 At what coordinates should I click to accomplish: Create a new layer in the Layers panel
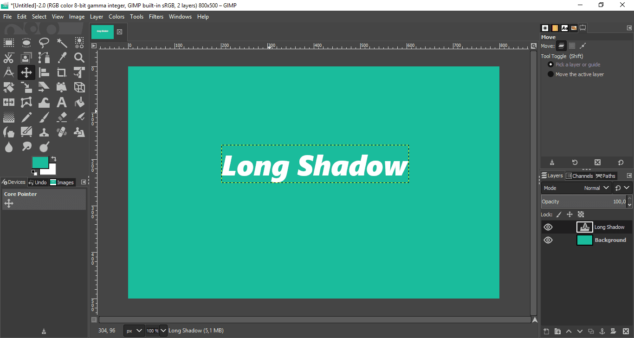coord(546,331)
